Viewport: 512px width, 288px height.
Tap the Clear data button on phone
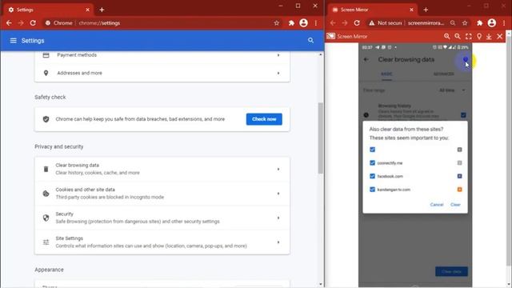451,272
